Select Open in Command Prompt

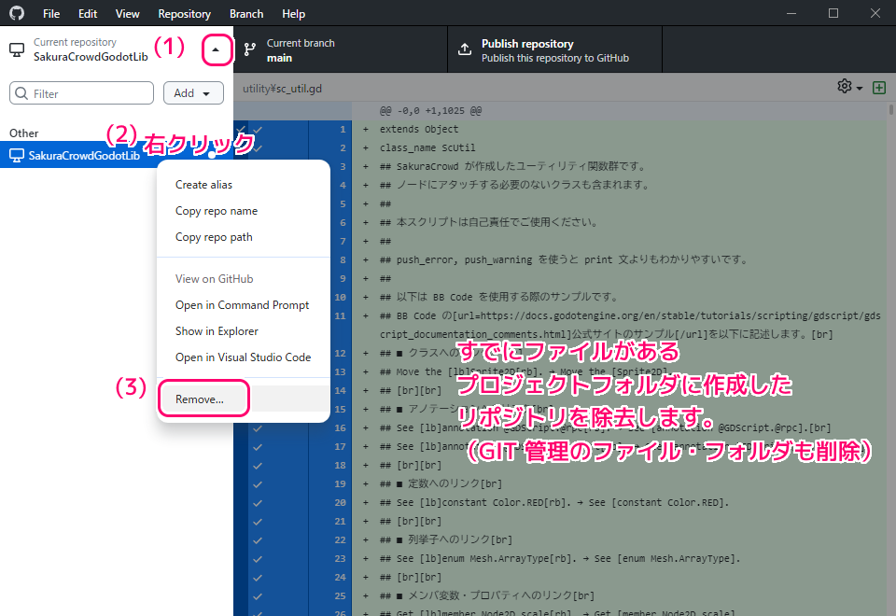tap(244, 305)
